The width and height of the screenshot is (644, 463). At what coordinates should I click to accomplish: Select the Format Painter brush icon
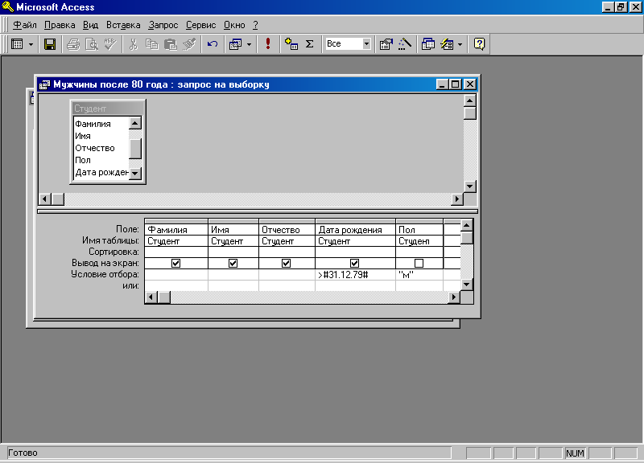coord(189,44)
